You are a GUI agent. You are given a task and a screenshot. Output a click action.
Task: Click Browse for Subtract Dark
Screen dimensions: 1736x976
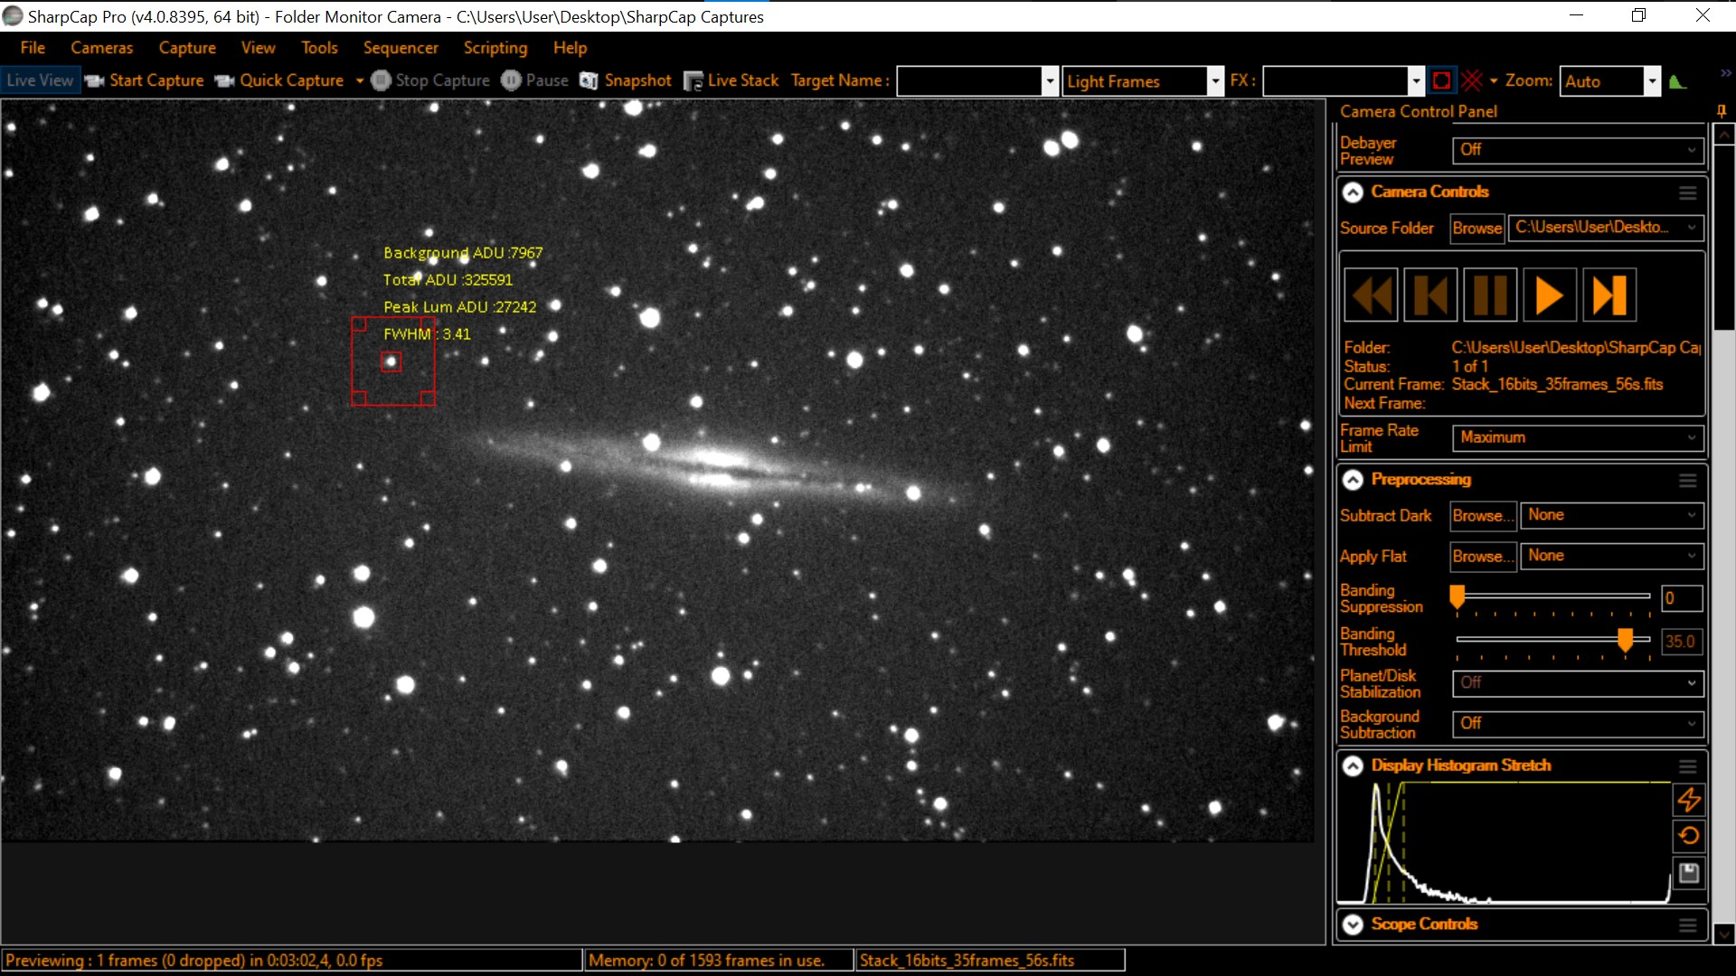[x=1483, y=515]
